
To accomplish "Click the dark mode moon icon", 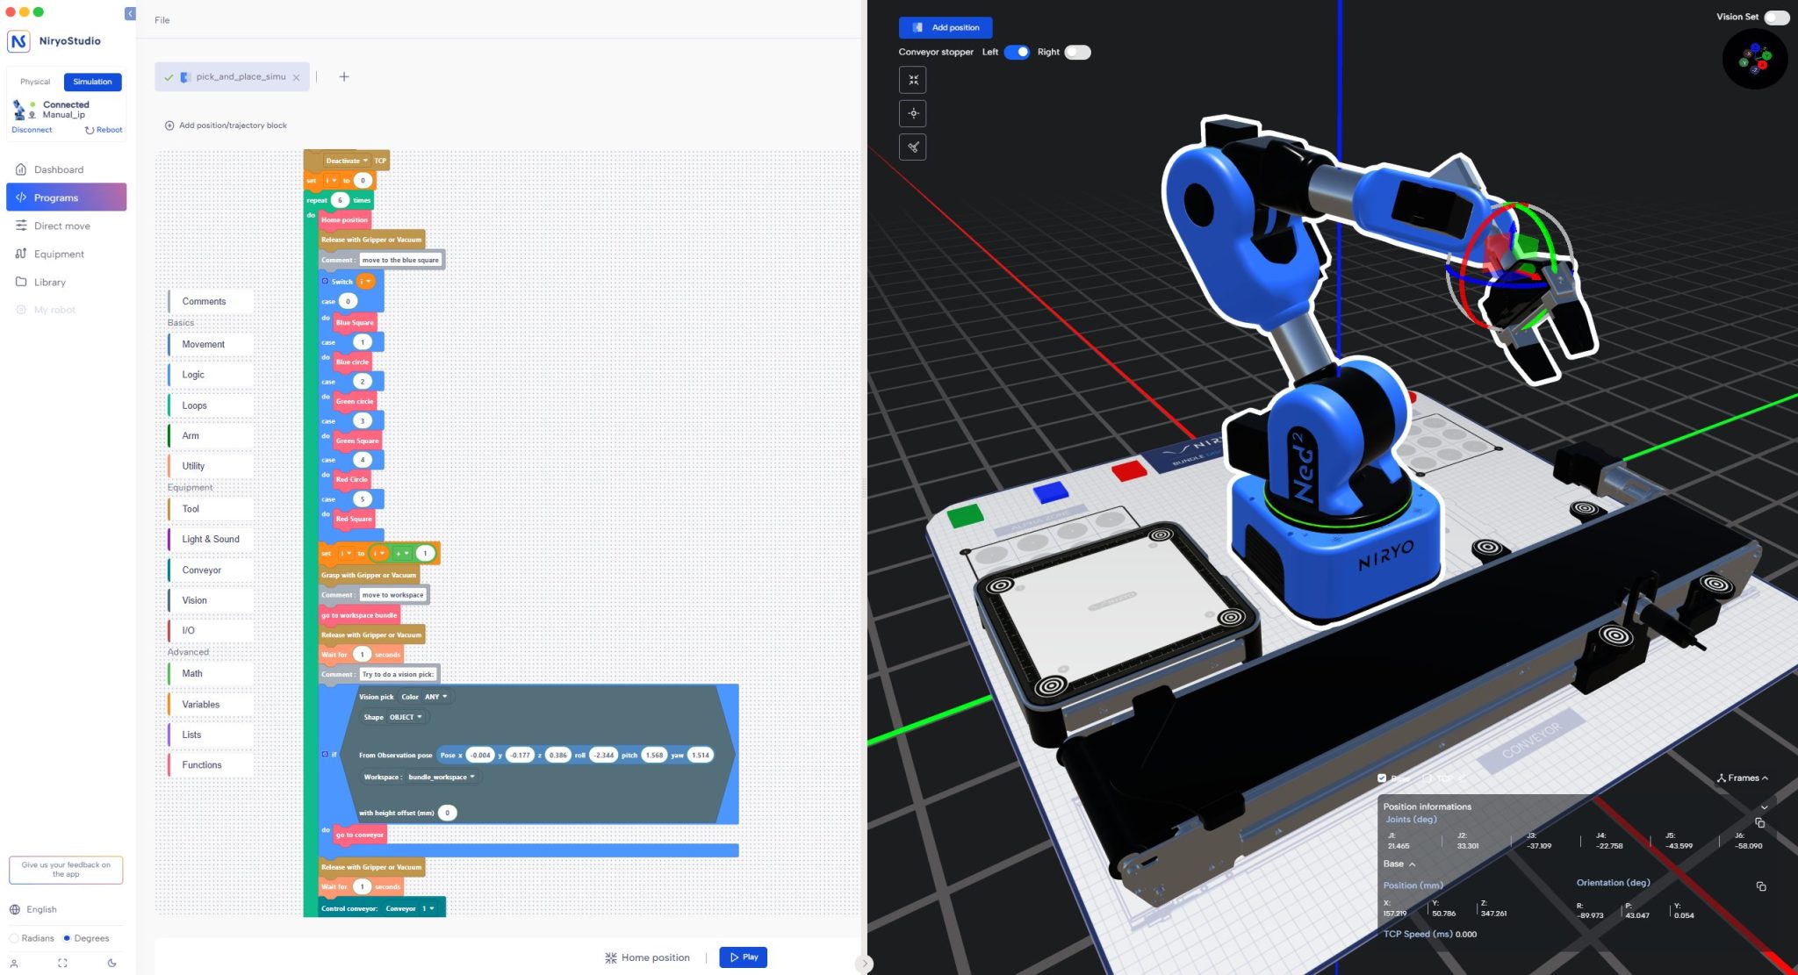I will [111, 962].
